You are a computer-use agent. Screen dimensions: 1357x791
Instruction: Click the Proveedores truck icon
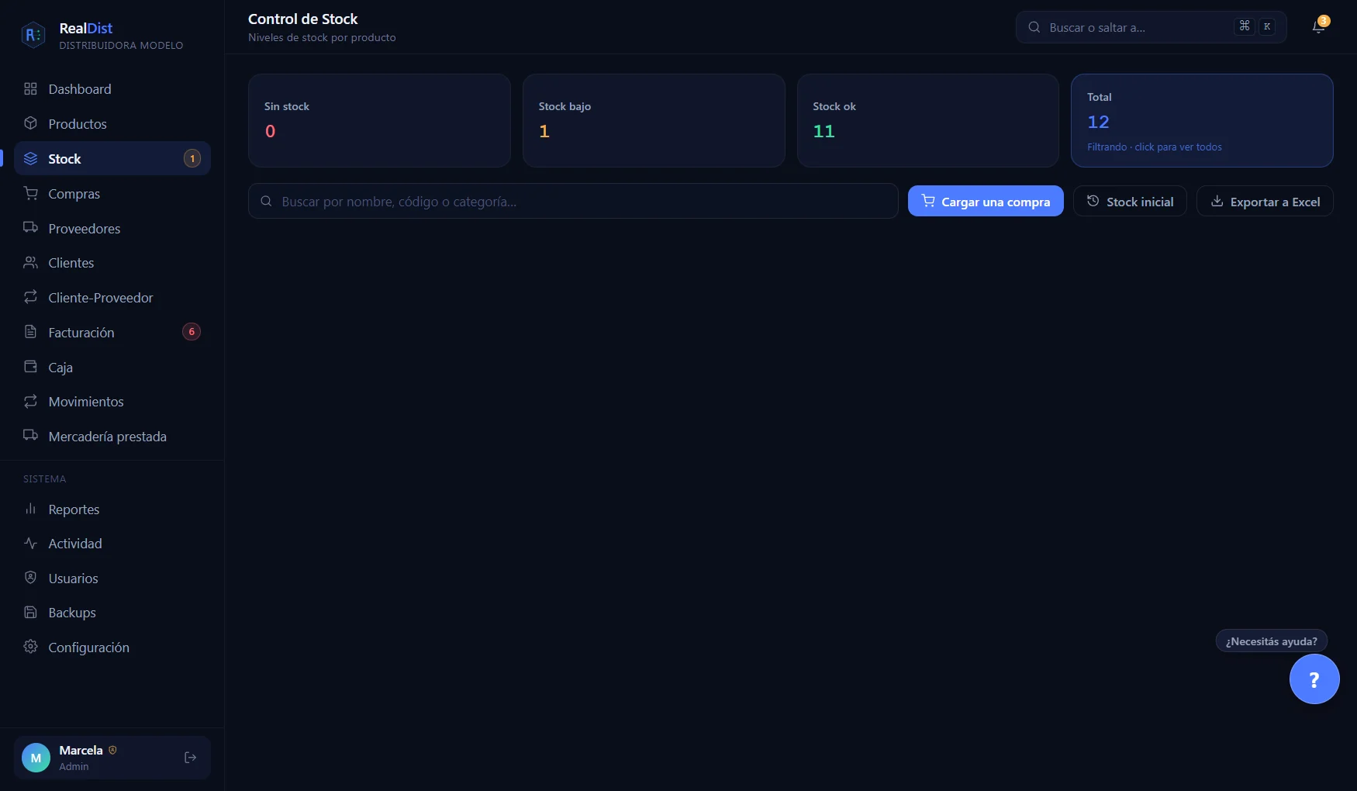30,228
